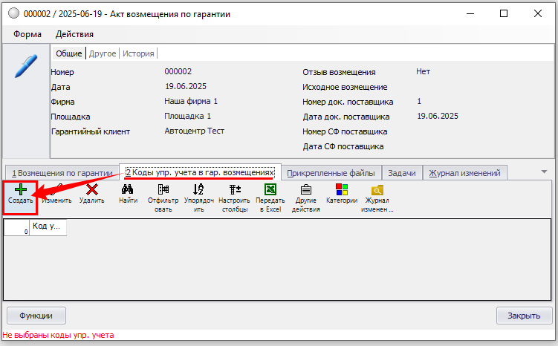
Task: Expand the tab list dropdown arrow
Action: coord(543,172)
